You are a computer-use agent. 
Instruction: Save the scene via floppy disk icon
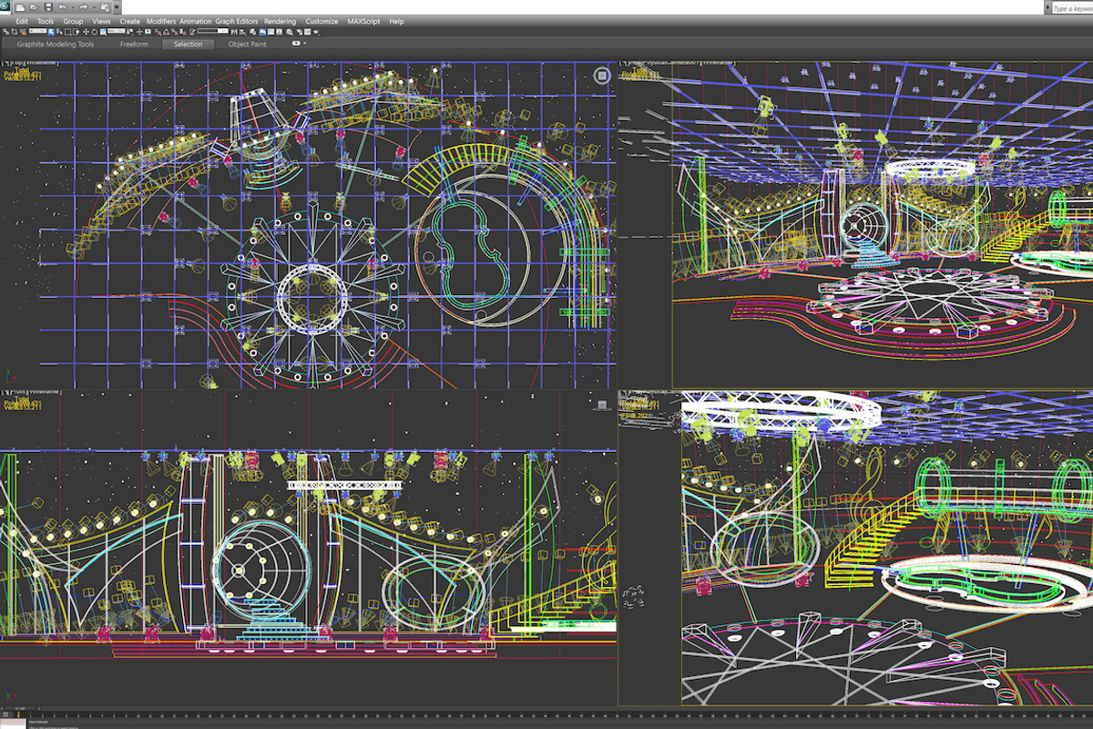tap(48, 7)
